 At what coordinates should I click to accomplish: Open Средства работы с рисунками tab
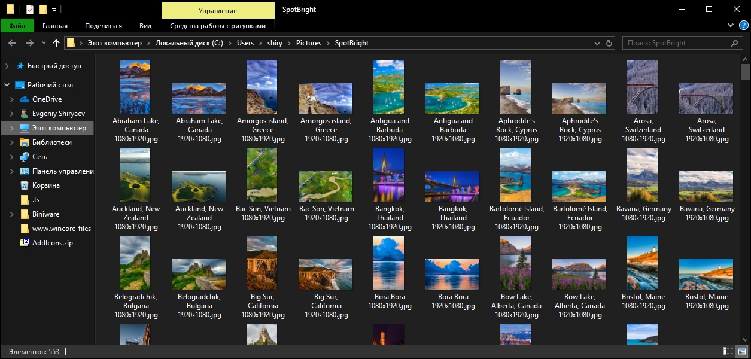coord(218,26)
